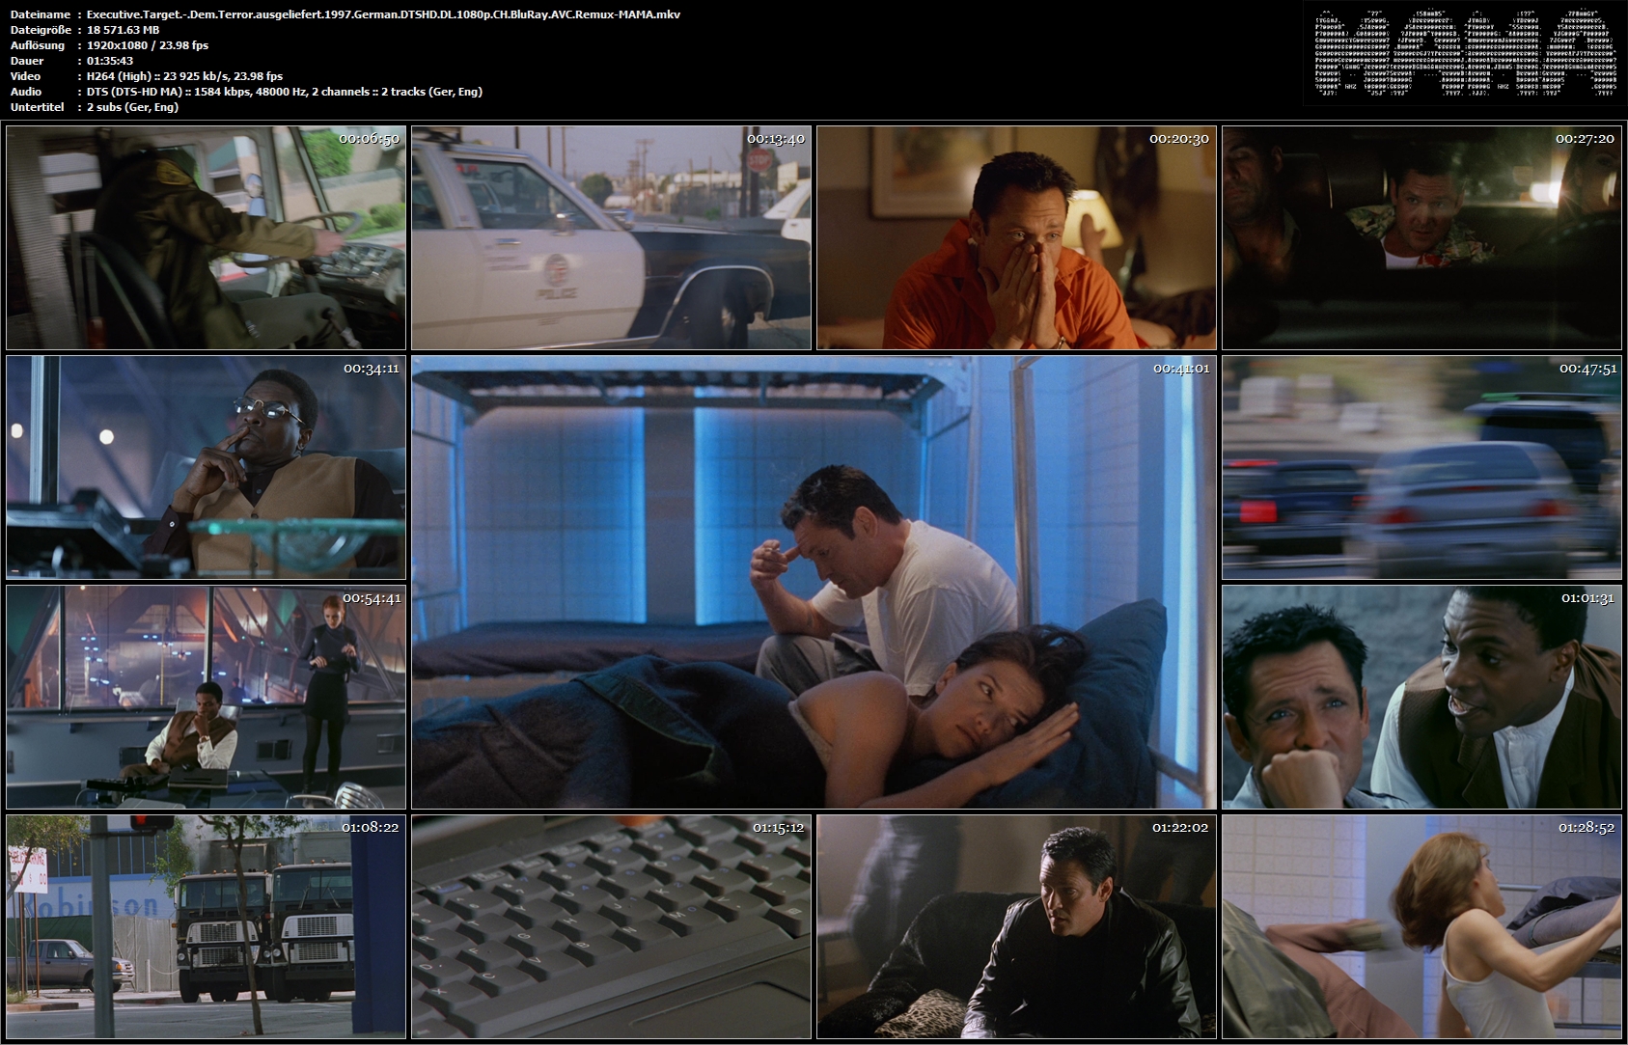Click the Untertitel label
Viewport: 1628px width, 1045px height.
click(x=39, y=107)
